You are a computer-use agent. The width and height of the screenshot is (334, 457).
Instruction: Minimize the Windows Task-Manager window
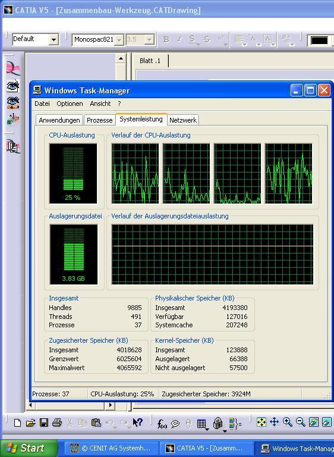297,90
